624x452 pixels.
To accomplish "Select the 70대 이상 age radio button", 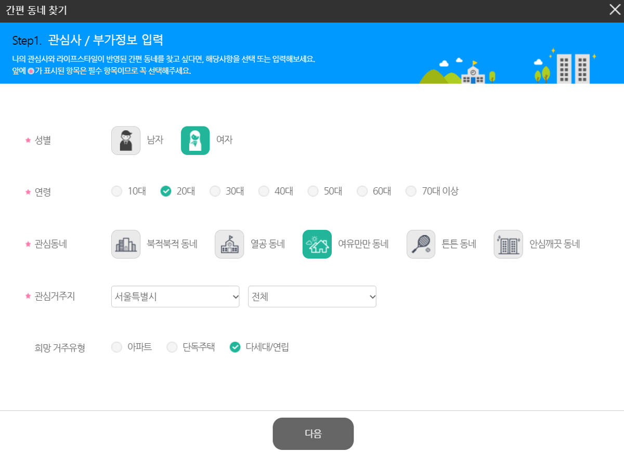I will click(x=411, y=191).
